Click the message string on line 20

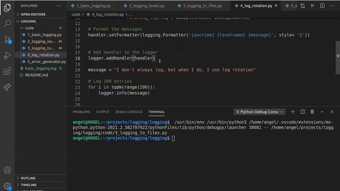[185, 70]
